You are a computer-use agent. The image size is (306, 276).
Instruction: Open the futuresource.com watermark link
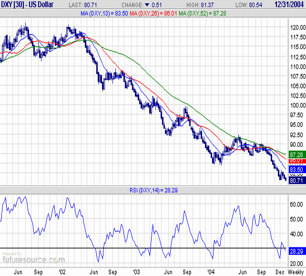coord(32,259)
